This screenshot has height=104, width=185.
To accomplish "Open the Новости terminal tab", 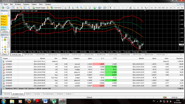I will 28,94.
